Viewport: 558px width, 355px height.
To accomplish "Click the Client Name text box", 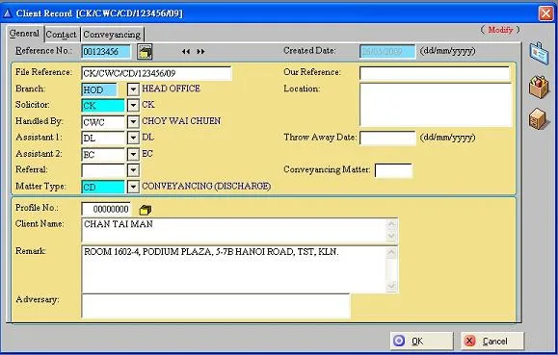I will [x=240, y=230].
